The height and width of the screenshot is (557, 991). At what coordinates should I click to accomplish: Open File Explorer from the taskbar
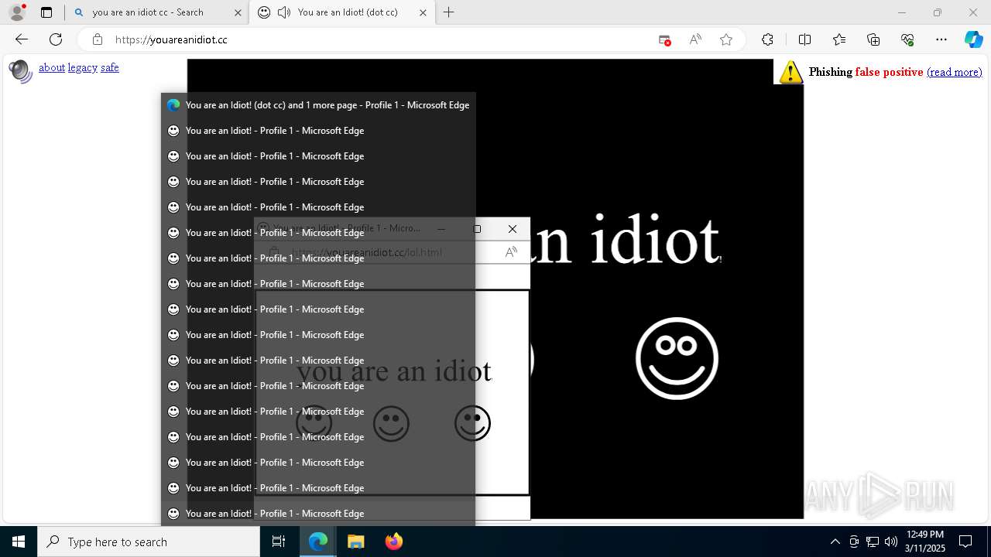(355, 542)
